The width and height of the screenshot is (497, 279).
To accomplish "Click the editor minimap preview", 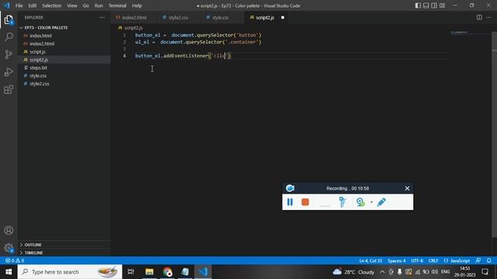I will coord(459,33).
